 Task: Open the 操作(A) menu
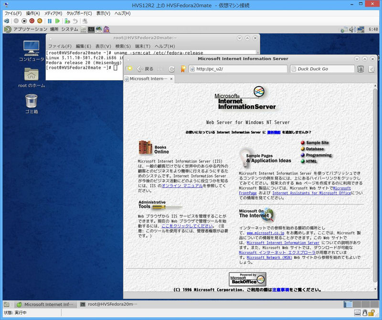coord(33,13)
